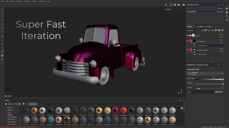The height and width of the screenshot is (128, 229).
Task: Open the File menu
Action: [x=3, y=1]
